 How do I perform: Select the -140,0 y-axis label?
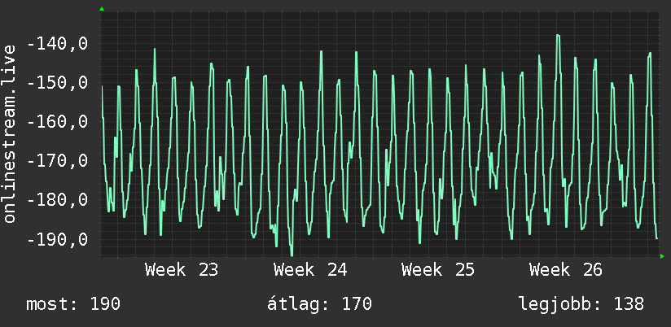pyautogui.click(x=57, y=44)
